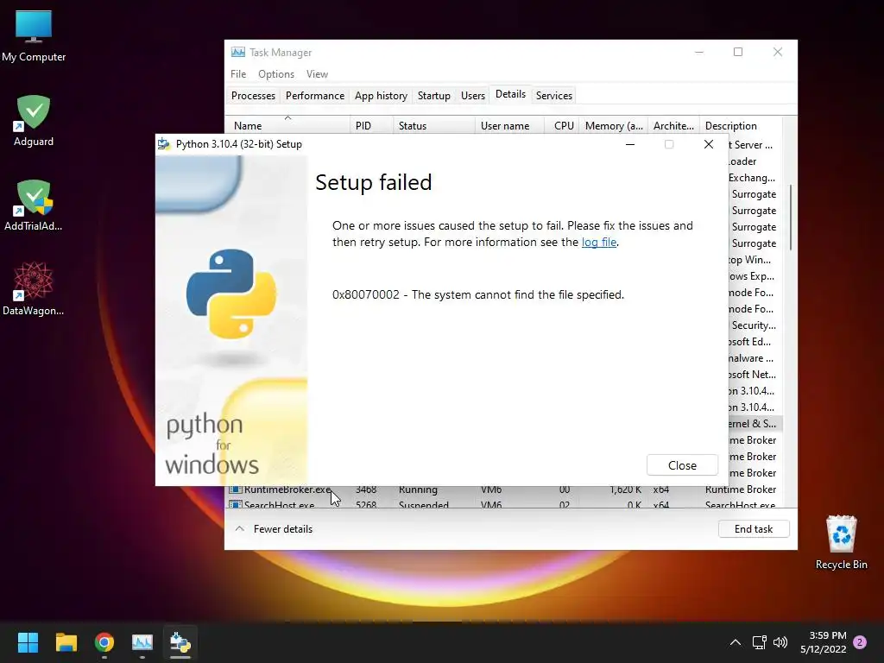884x663 pixels.
Task: Switch to the Startup tab
Action: [x=434, y=95]
